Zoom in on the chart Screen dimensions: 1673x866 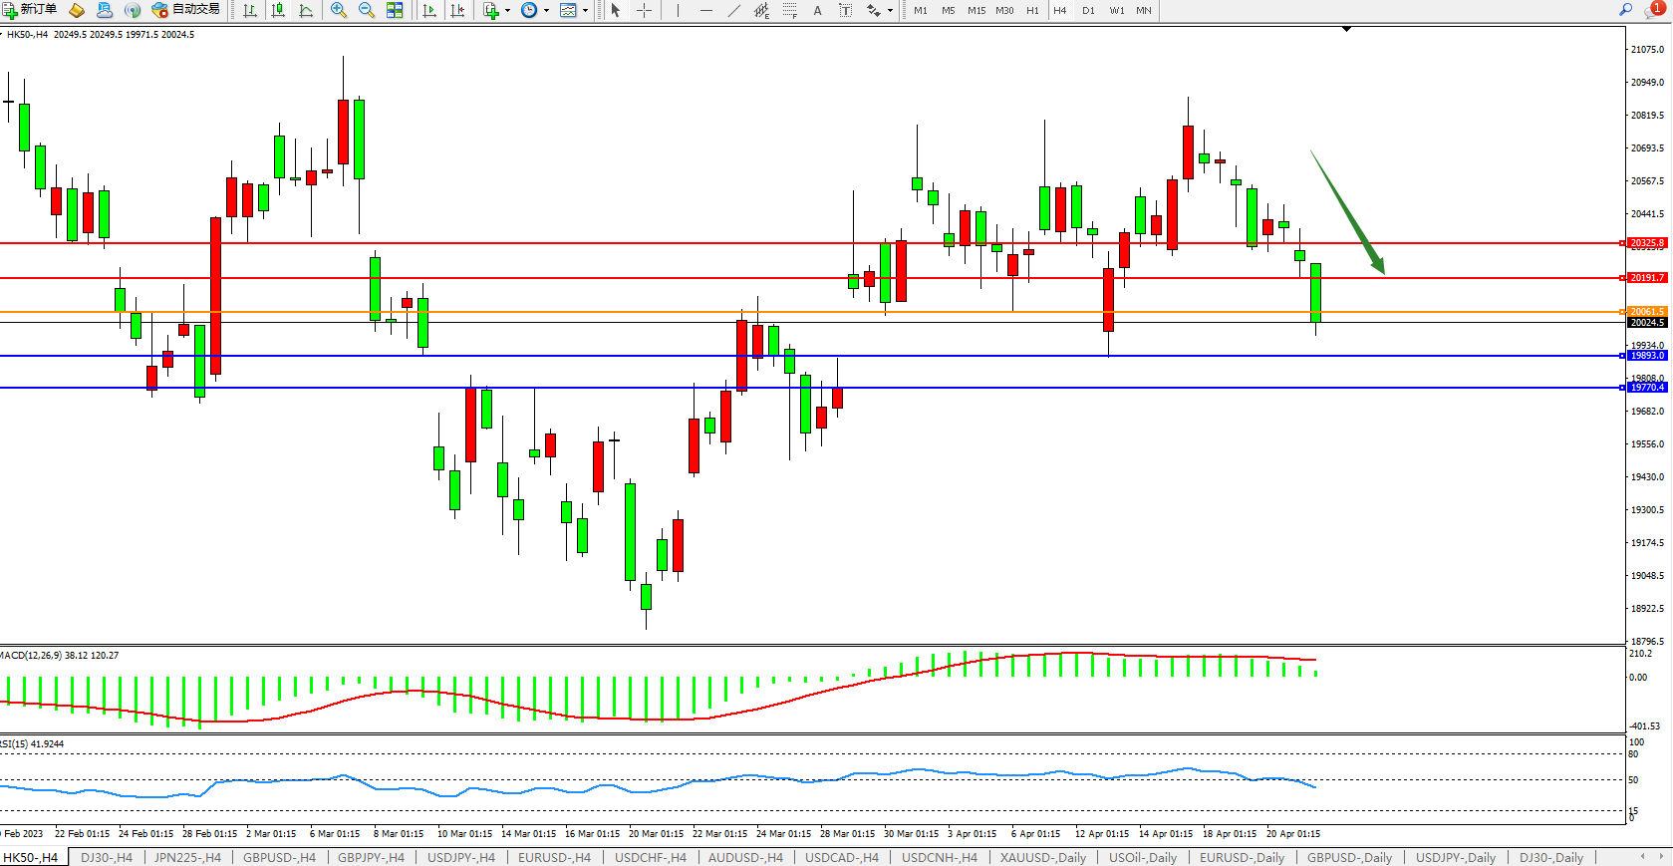[339, 10]
